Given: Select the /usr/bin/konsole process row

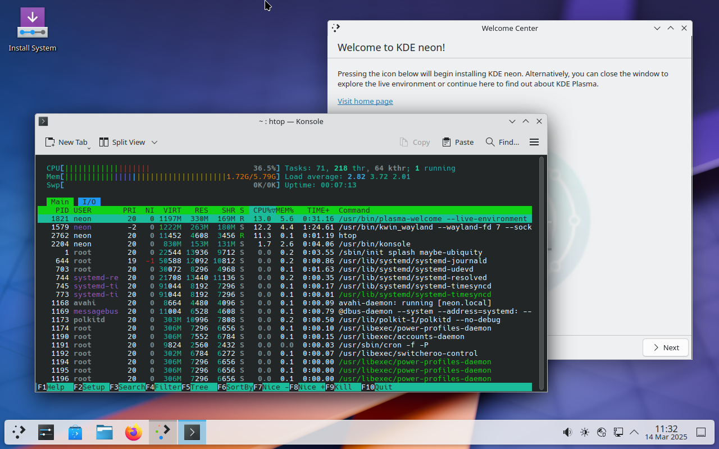Looking at the screenshot, I should [x=285, y=244].
